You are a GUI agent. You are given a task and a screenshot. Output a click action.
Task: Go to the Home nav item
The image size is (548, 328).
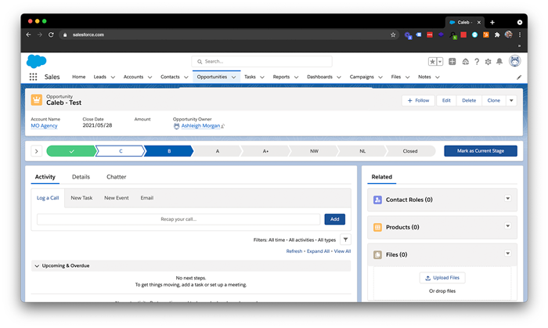click(78, 77)
